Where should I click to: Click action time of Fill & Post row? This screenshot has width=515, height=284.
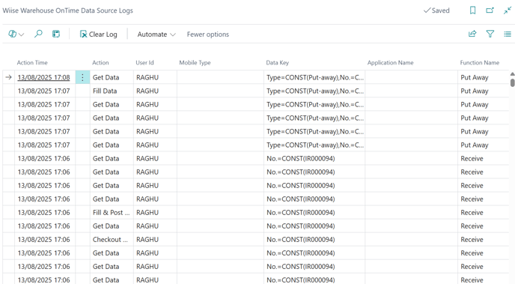pyautogui.click(x=43, y=213)
